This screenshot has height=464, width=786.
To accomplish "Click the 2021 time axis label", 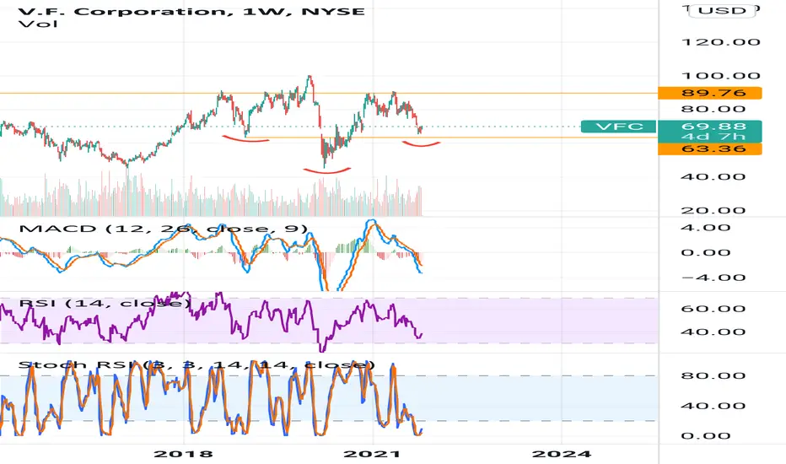I will 372,454.
